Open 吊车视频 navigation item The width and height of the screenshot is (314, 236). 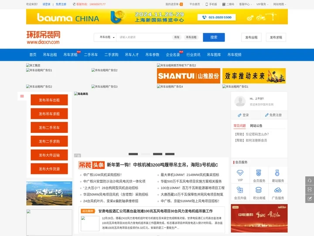(234, 55)
